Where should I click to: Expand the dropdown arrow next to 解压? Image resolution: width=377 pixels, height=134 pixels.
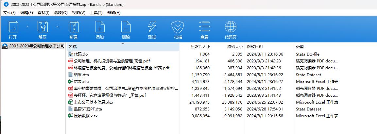pyautogui.click(x=57, y=26)
